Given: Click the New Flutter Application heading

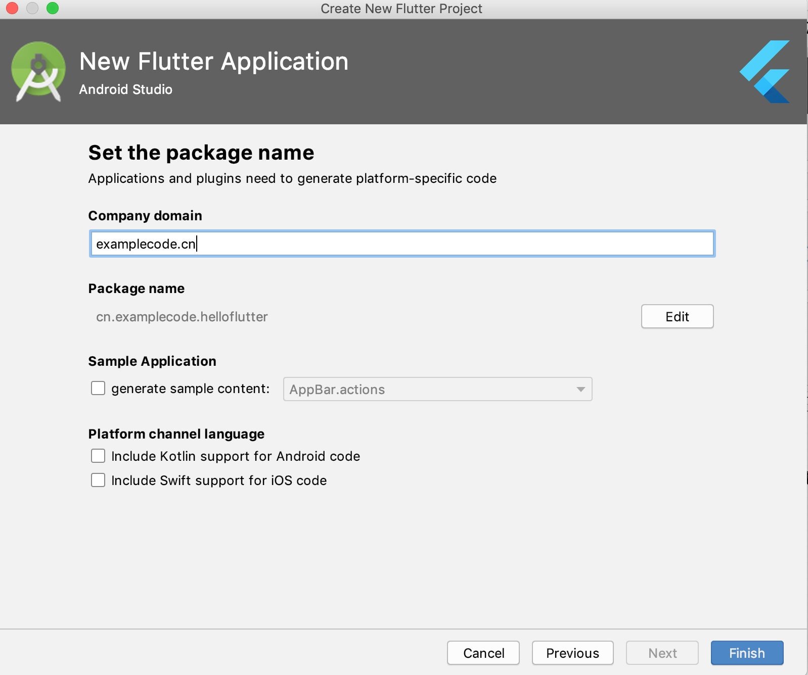Looking at the screenshot, I should pyautogui.click(x=214, y=62).
